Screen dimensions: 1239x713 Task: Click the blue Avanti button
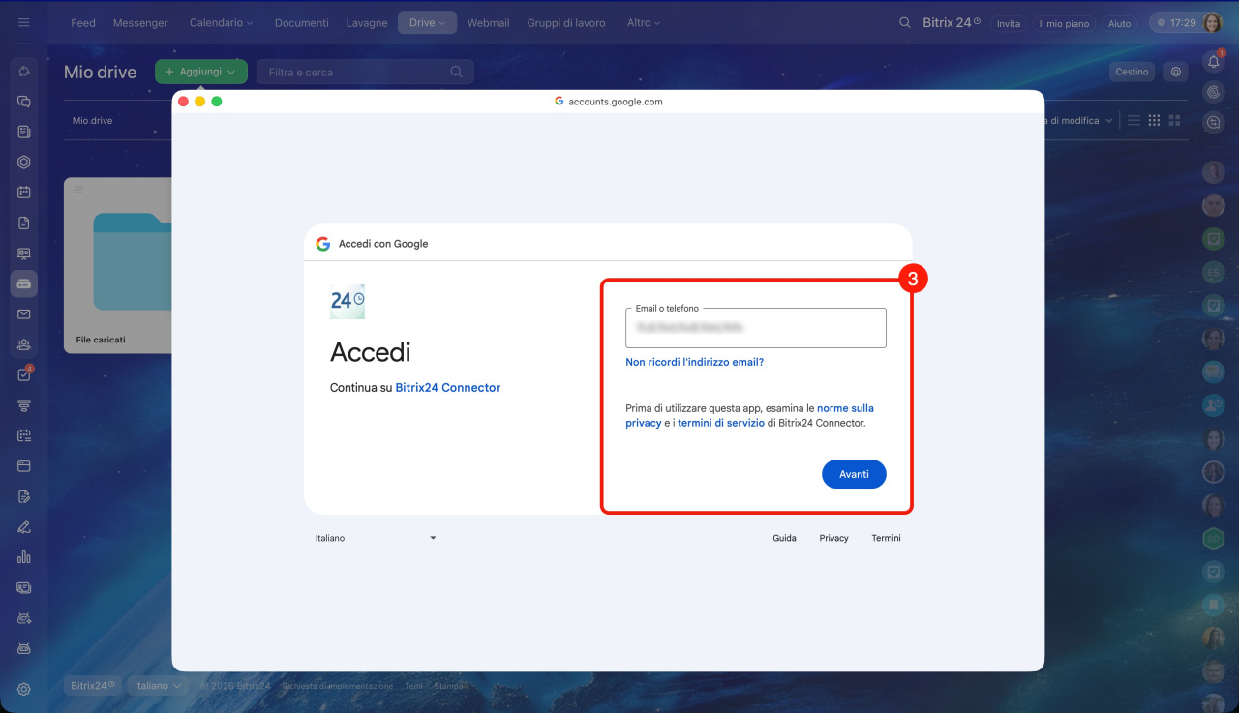click(x=854, y=474)
